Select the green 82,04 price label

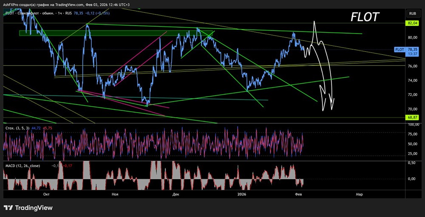tap(412, 24)
